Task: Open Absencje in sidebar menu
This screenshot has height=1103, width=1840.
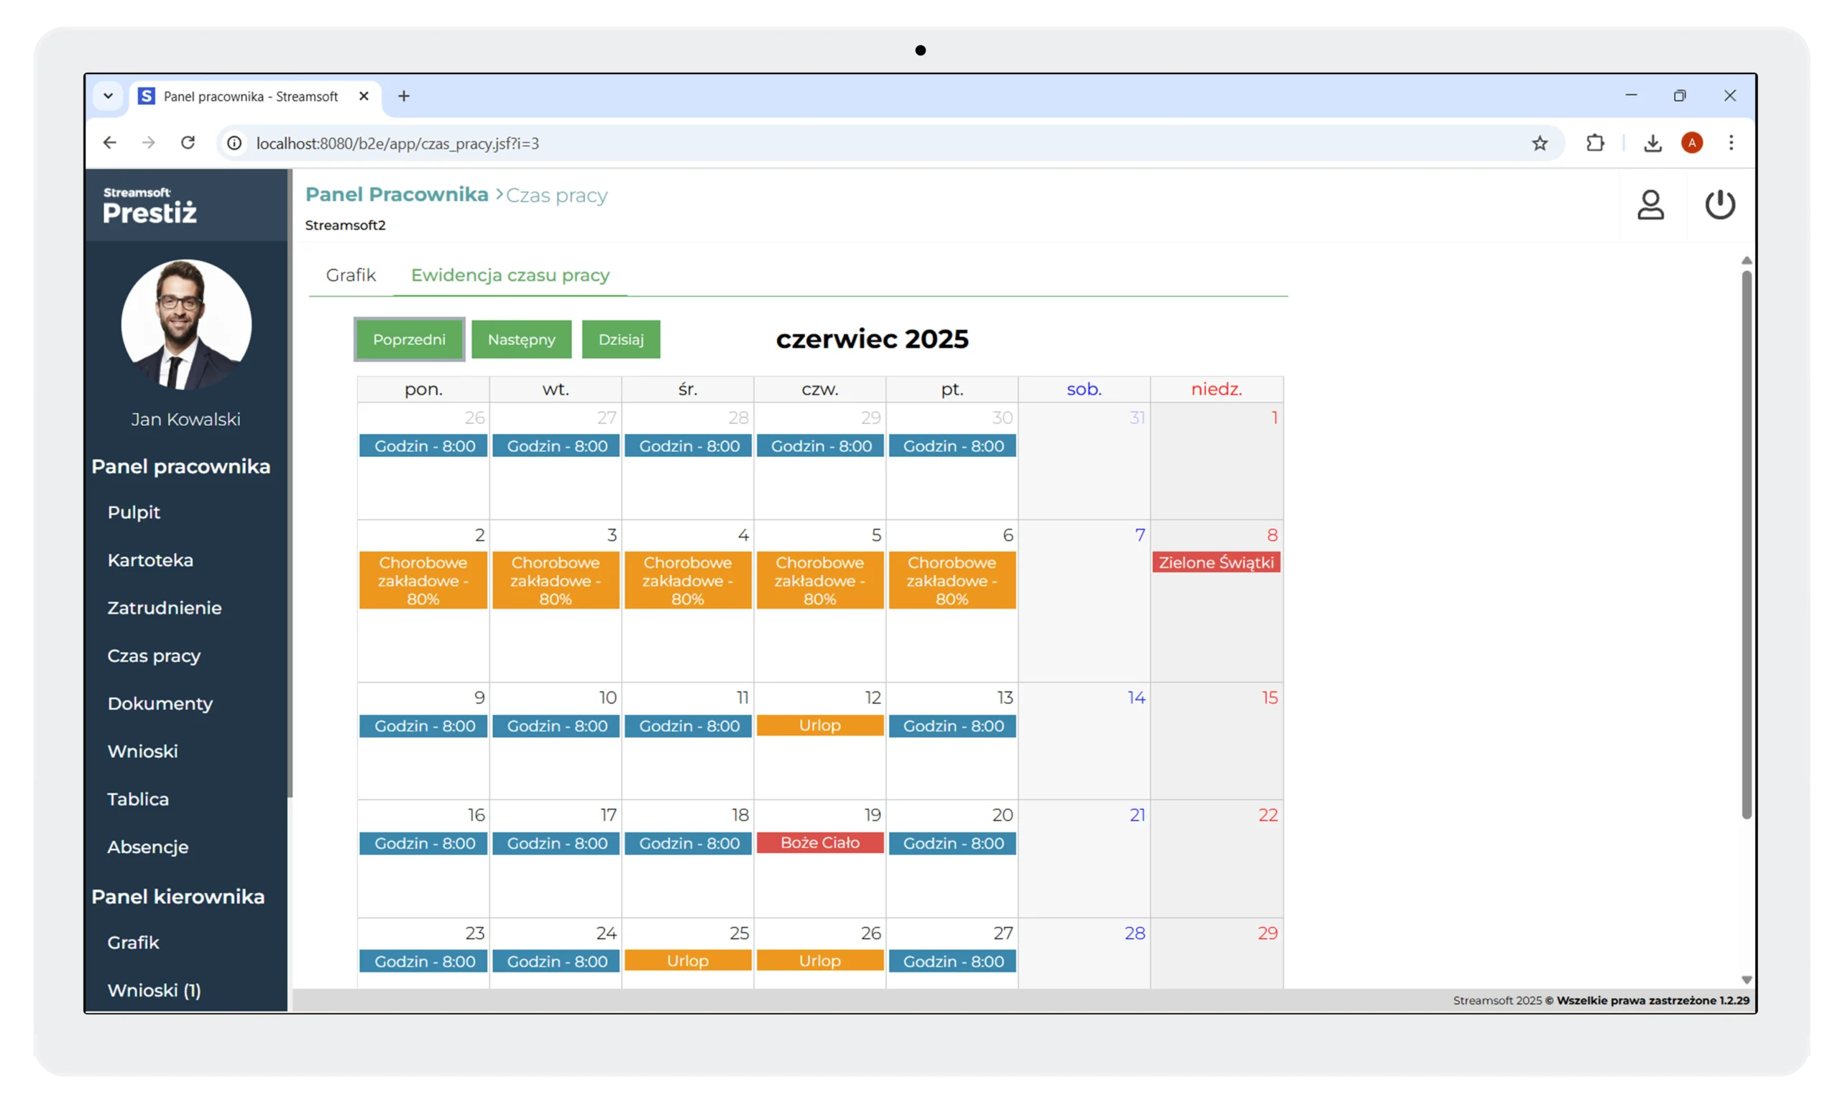Action: click(x=148, y=846)
